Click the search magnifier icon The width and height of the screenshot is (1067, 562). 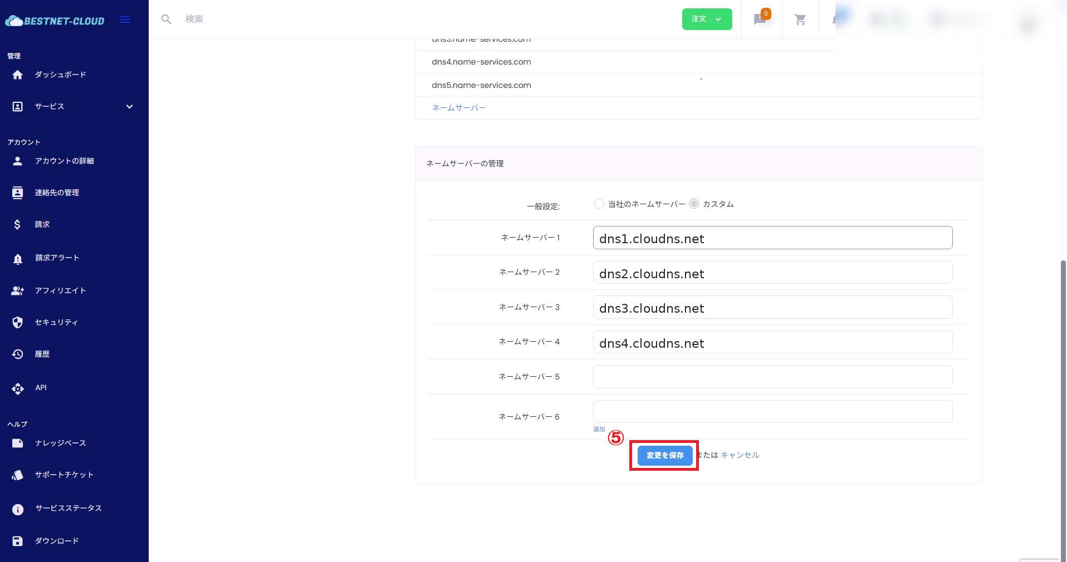coord(166,19)
